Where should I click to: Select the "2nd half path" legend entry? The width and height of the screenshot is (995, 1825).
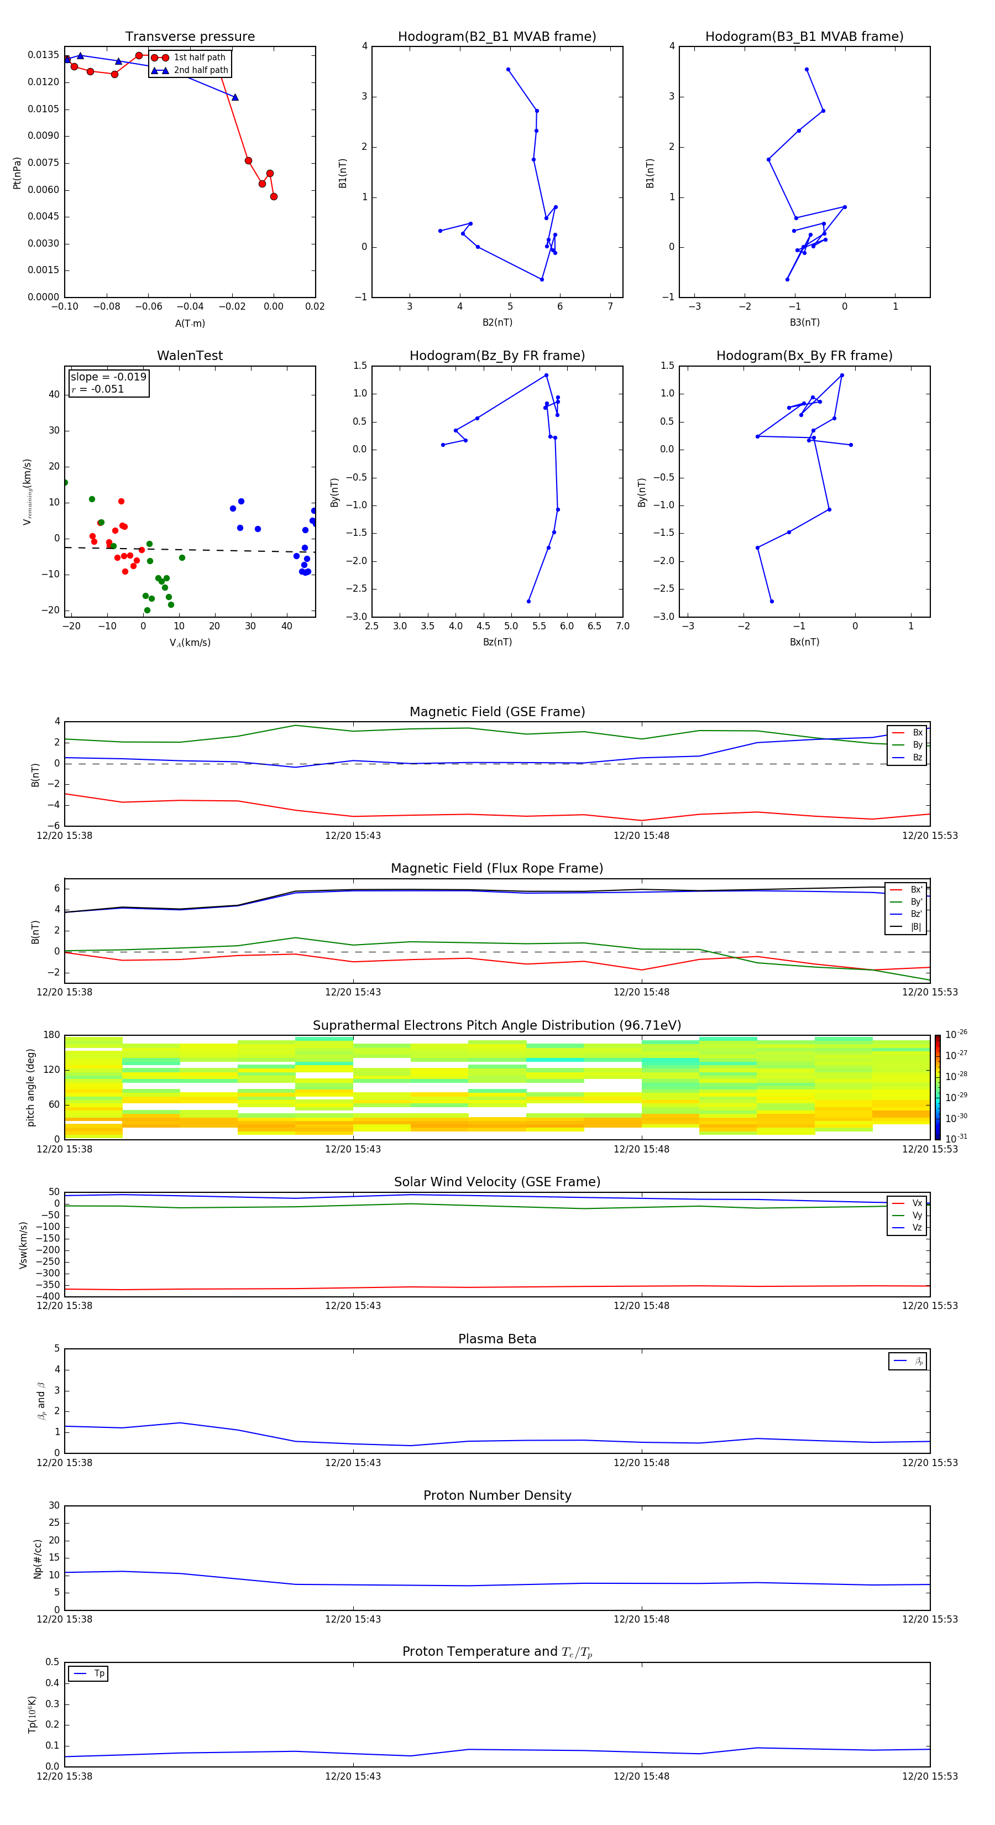click(x=190, y=70)
